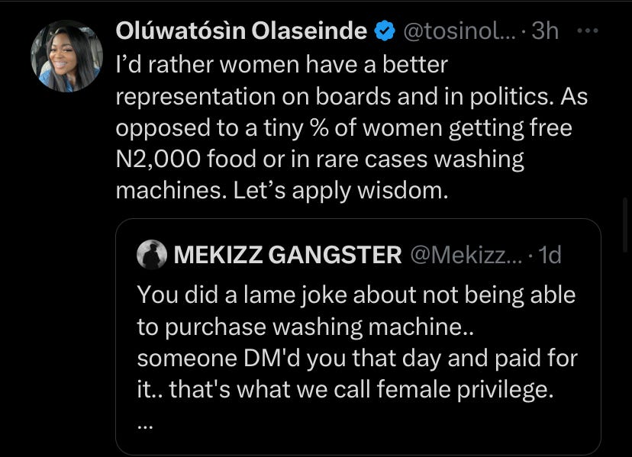
Task: Open the tweet's three-dot more options menu
Action: click(x=588, y=31)
